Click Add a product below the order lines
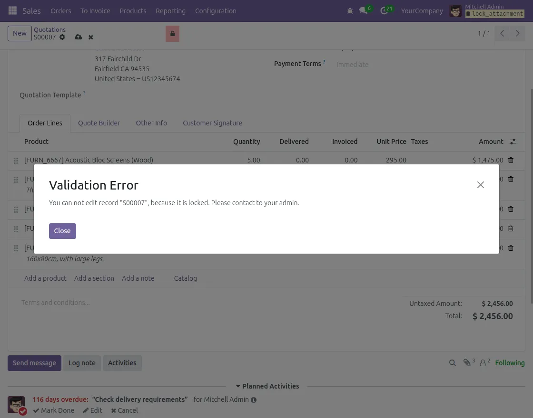The height and width of the screenshot is (418, 533). pyautogui.click(x=45, y=278)
